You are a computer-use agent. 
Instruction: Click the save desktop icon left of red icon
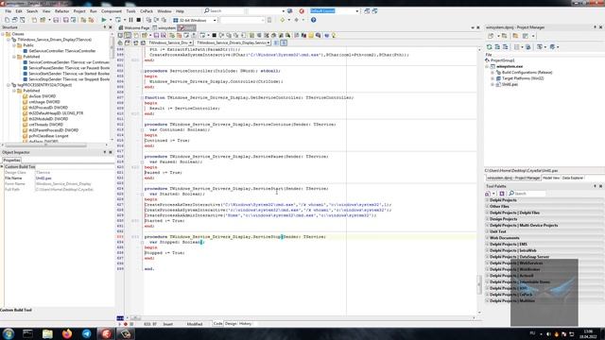(290, 11)
